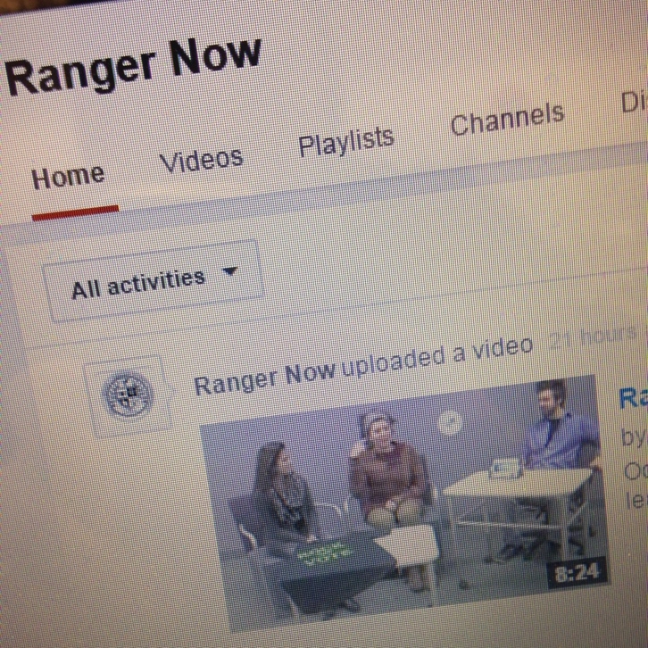
Task: Click the Ranger Now channel title
Action: (x=134, y=65)
